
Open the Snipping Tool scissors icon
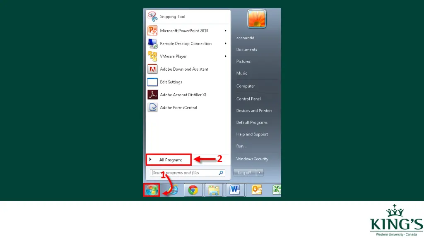click(152, 17)
